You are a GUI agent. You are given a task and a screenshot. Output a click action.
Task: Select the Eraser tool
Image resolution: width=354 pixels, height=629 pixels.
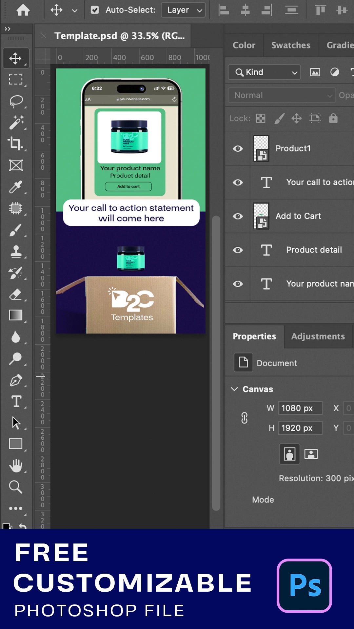[x=16, y=294]
